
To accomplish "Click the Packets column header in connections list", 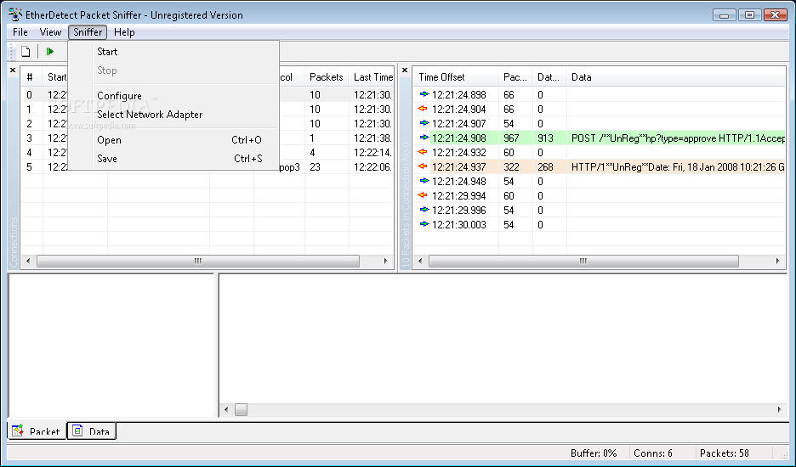I will coord(327,77).
